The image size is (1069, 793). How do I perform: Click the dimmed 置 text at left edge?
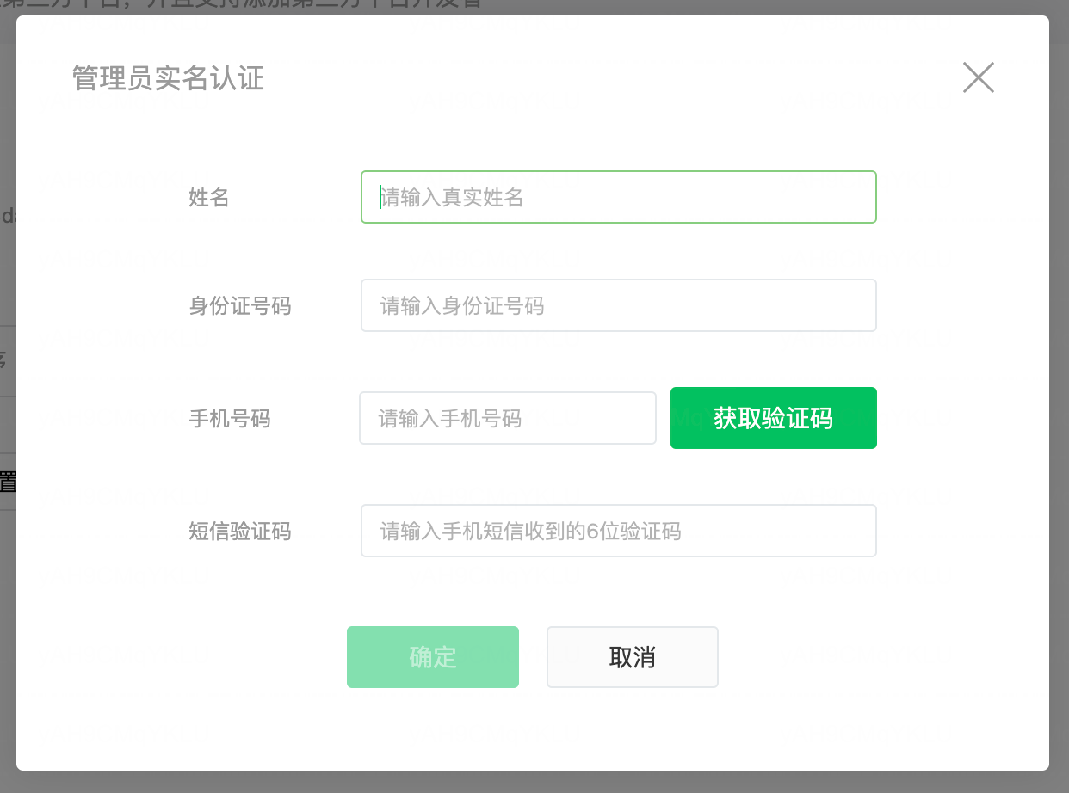click(x=8, y=482)
